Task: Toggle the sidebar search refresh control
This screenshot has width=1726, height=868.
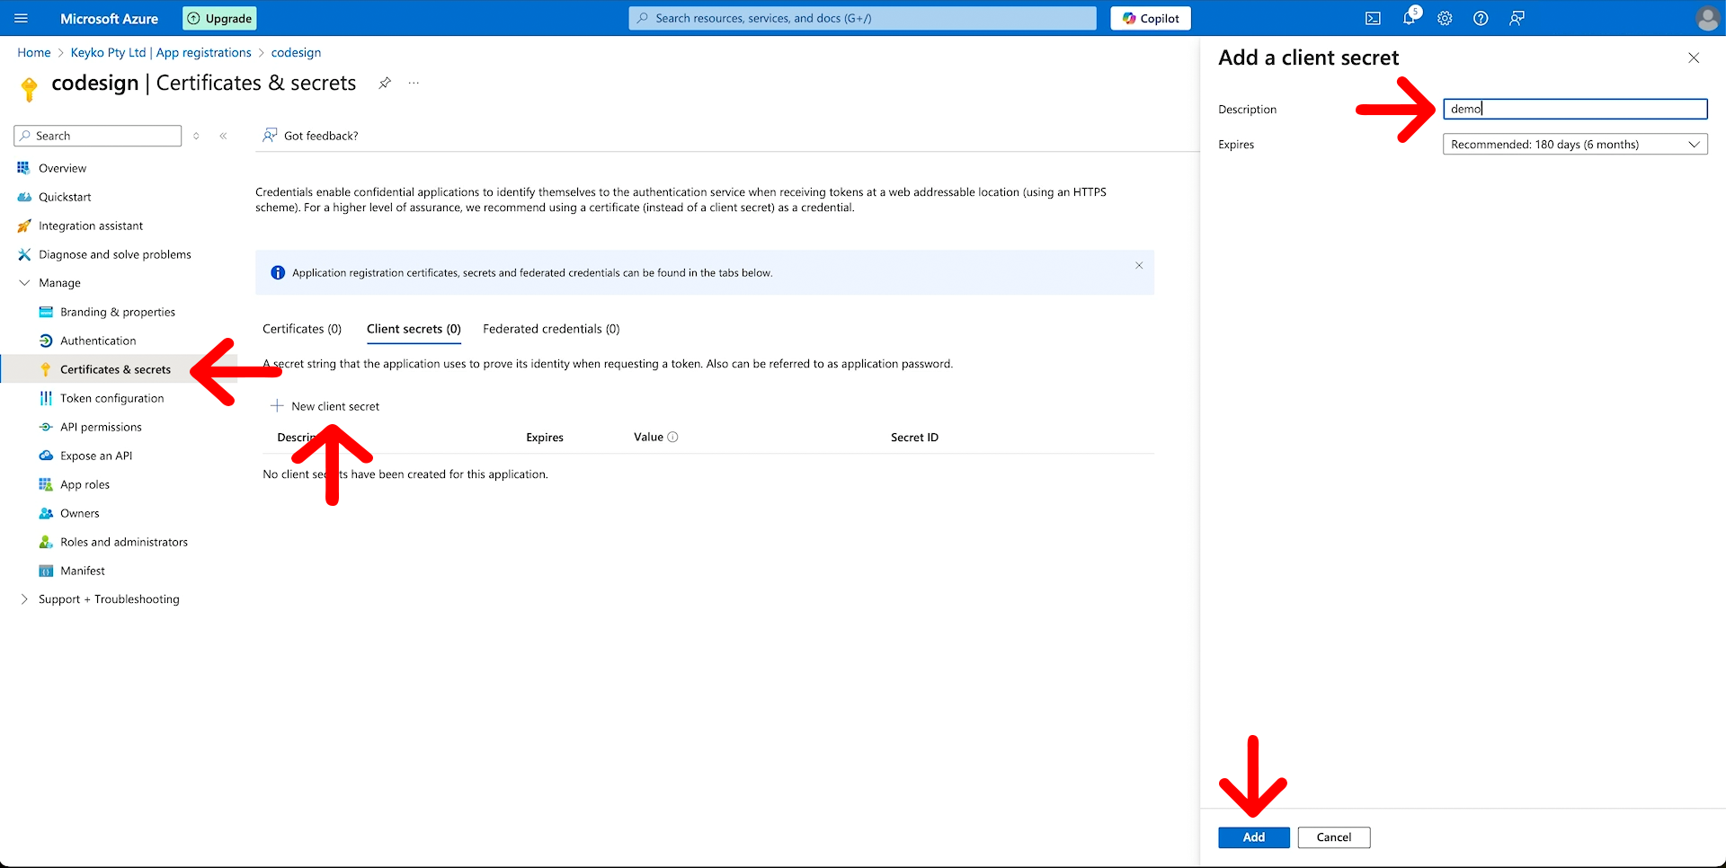Action: [x=196, y=136]
